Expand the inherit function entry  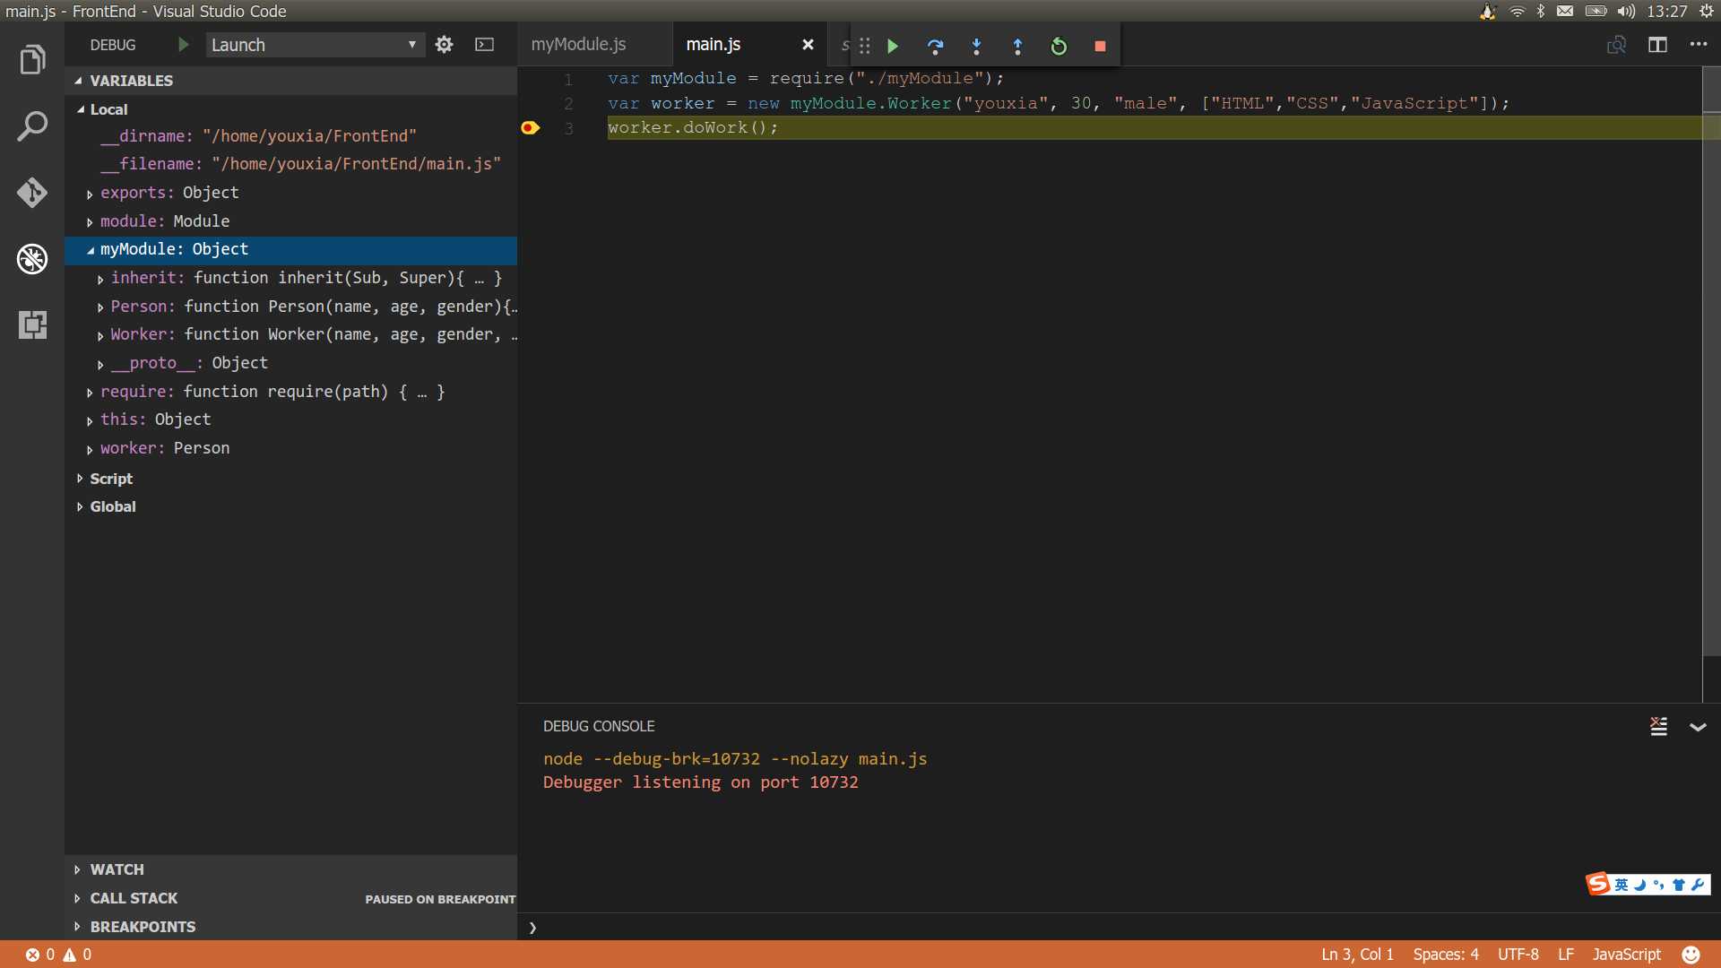(x=99, y=279)
